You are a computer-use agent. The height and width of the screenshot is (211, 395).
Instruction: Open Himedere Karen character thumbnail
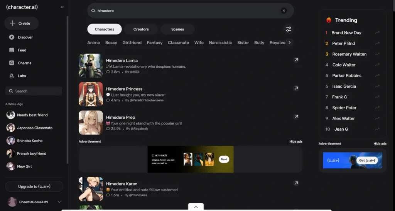(91, 189)
